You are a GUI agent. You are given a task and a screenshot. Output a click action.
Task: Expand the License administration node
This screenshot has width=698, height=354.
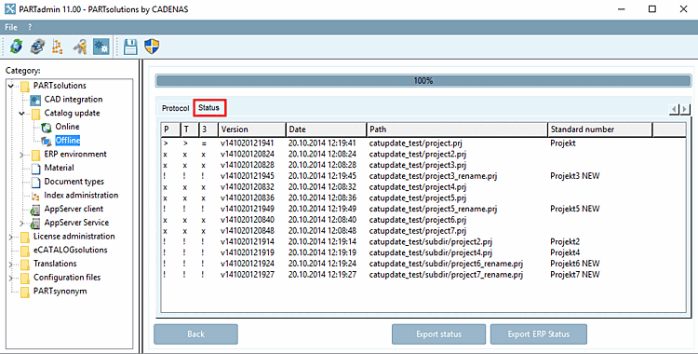[x=10, y=237]
